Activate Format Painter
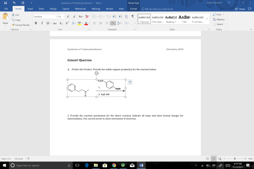Viewport: 254px width, 169px height. [x=20, y=25]
